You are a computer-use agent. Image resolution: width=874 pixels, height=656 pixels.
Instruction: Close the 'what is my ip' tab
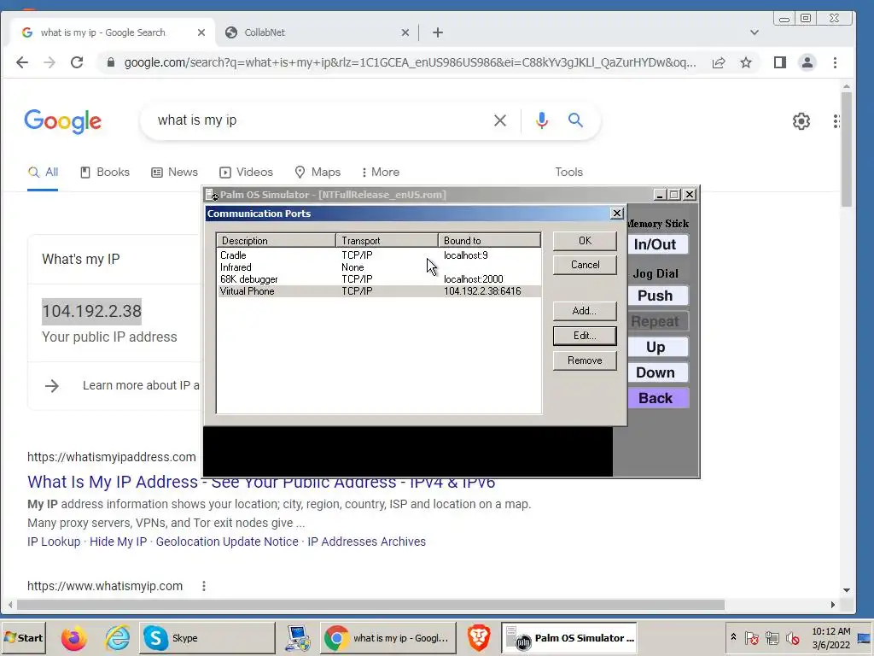(201, 33)
